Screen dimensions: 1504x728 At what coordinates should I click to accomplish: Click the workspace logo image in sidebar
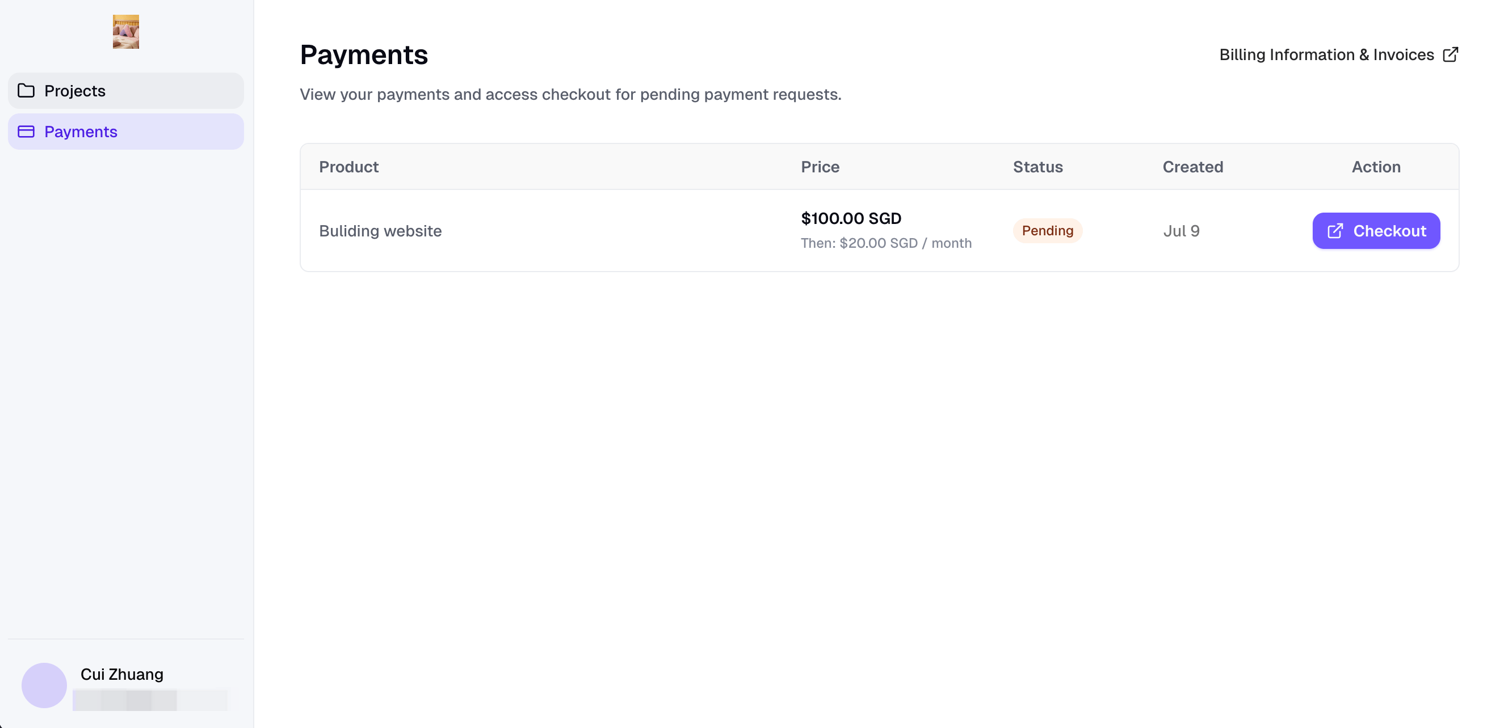point(125,32)
